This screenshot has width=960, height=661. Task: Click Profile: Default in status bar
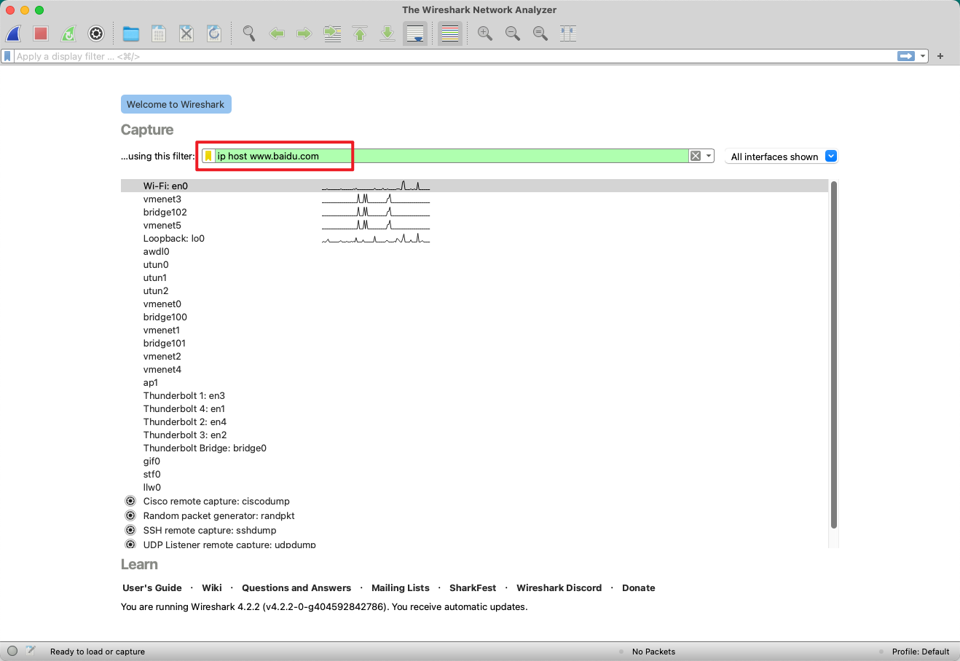921,652
